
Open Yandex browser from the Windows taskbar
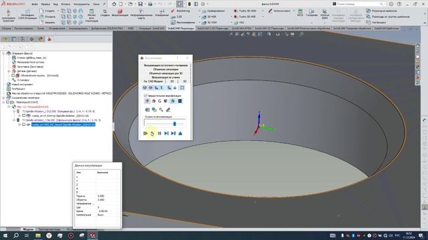point(49,235)
